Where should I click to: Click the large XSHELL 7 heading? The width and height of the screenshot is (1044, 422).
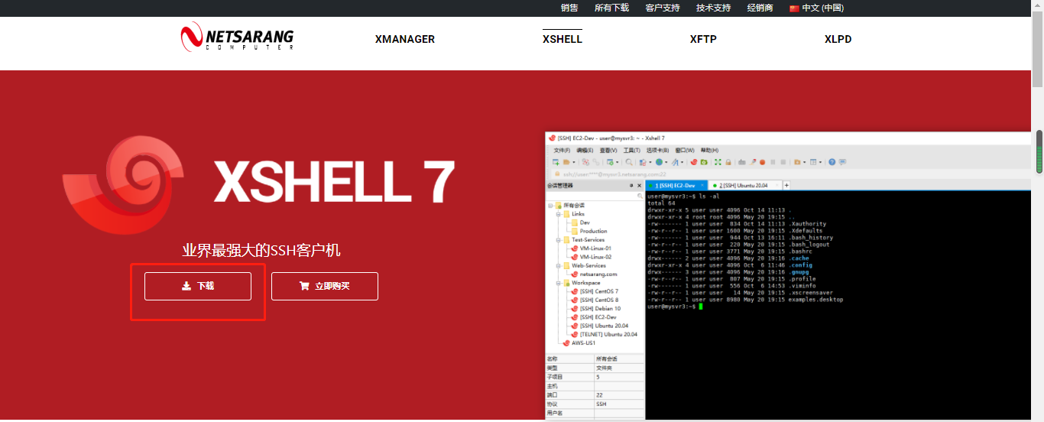(334, 181)
